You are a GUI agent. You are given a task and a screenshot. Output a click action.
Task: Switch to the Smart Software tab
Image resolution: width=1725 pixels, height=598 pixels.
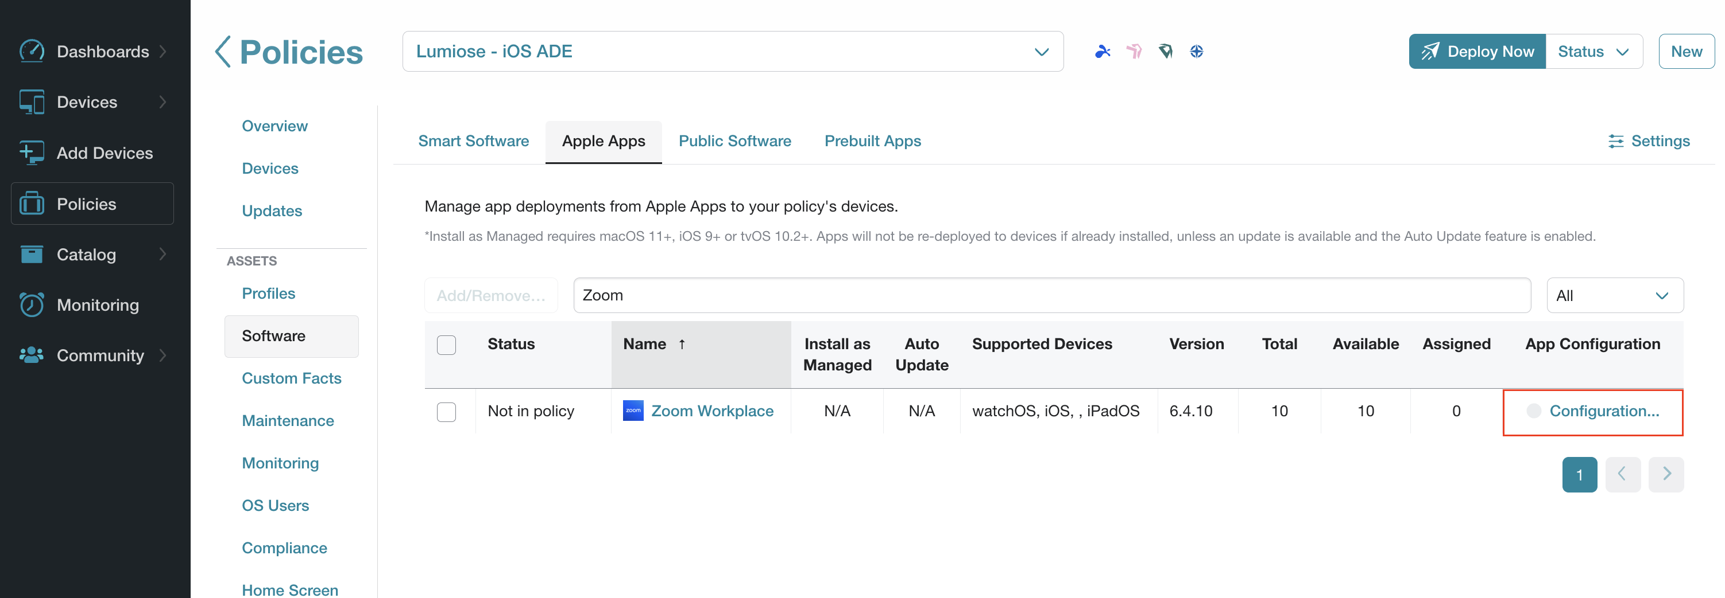click(x=473, y=141)
